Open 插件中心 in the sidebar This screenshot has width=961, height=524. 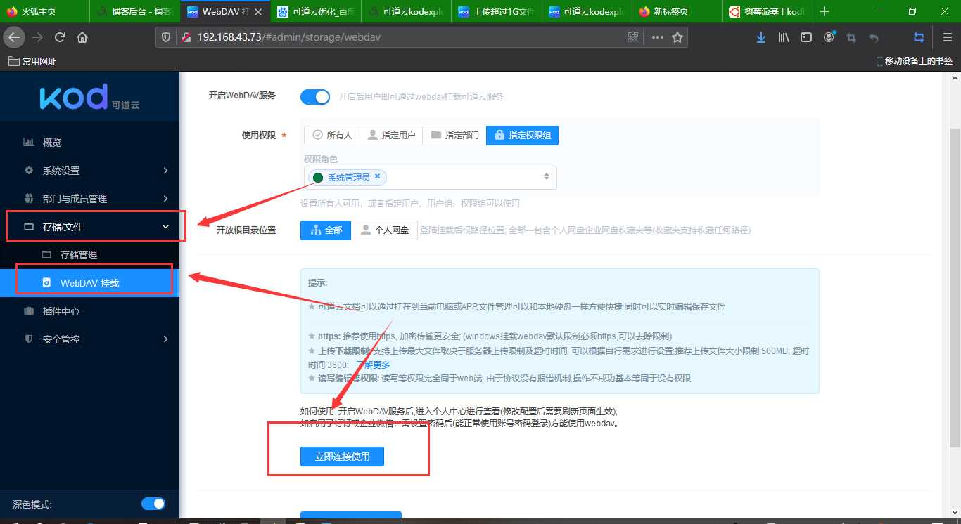click(89, 311)
